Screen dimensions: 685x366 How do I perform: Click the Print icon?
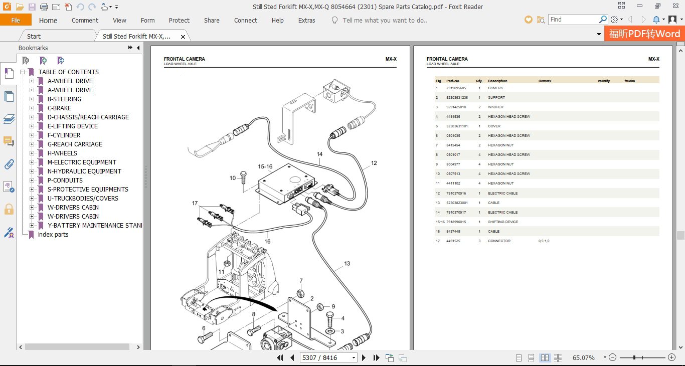(x=44, y=7)
